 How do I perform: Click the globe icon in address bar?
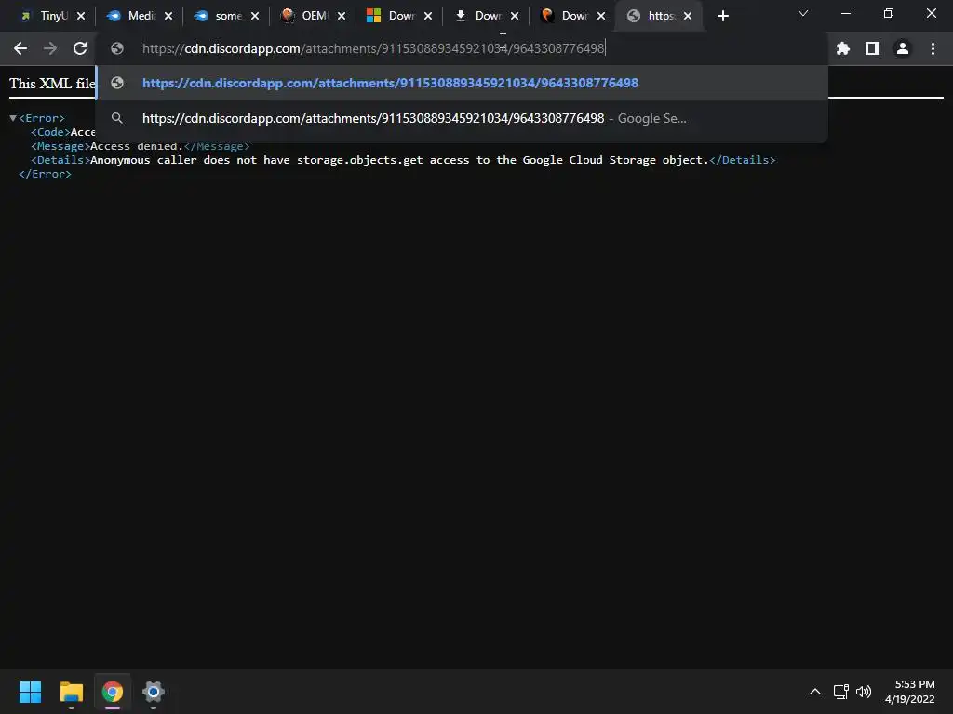click(117, 48)
